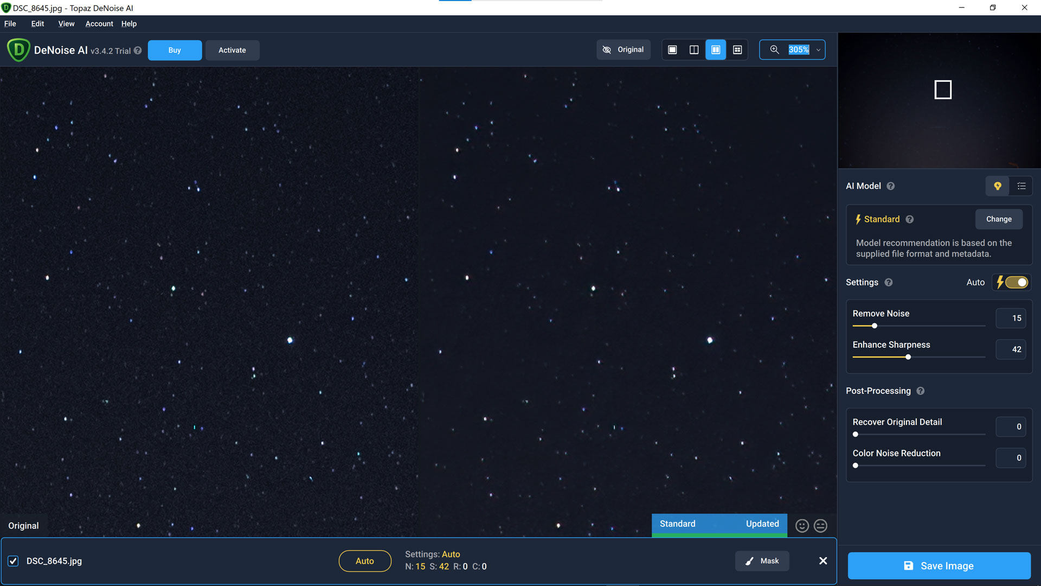Click the Mask button
1041x586 pixels.
762,561
